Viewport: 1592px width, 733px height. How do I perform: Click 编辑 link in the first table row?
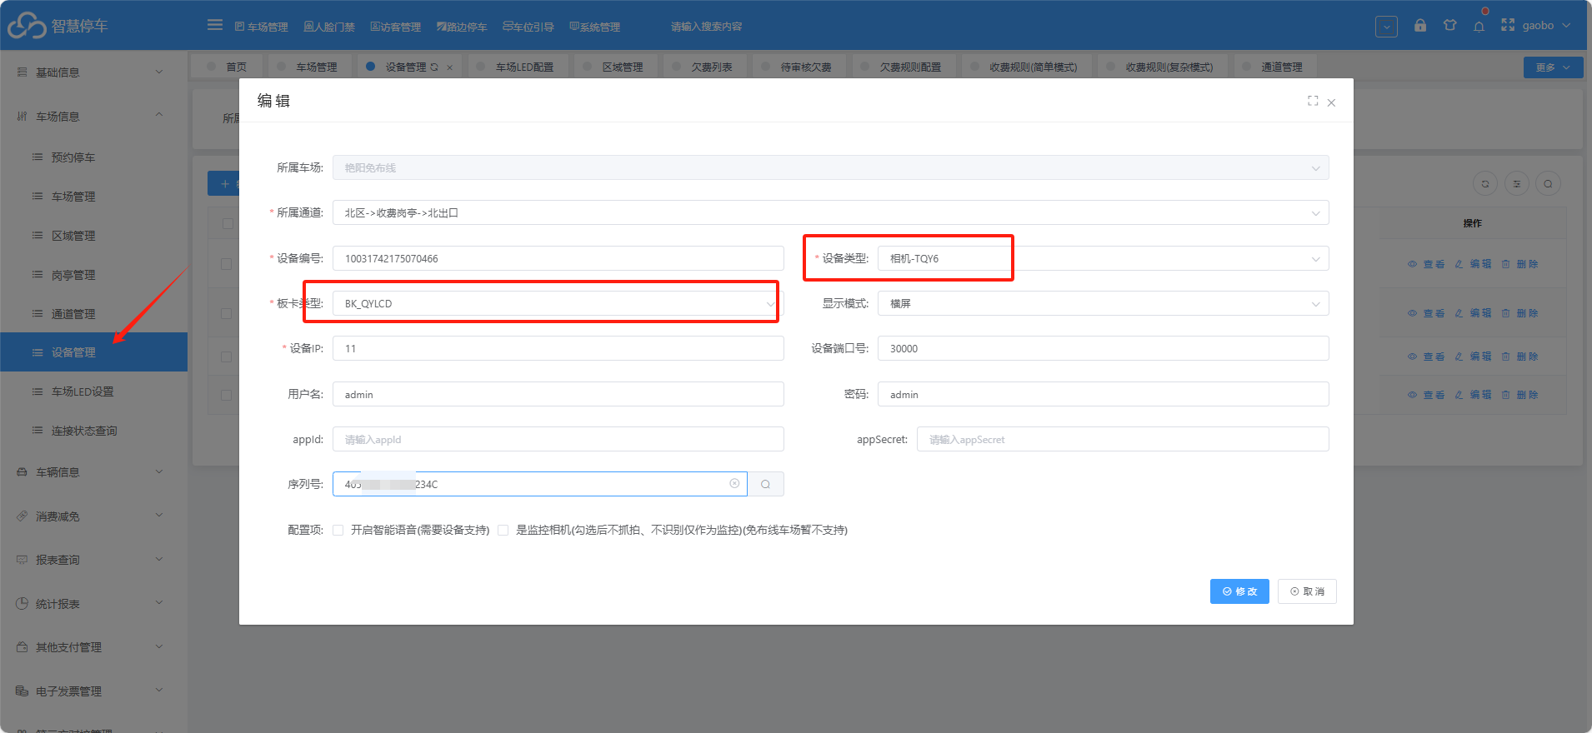click(1474, 264)
